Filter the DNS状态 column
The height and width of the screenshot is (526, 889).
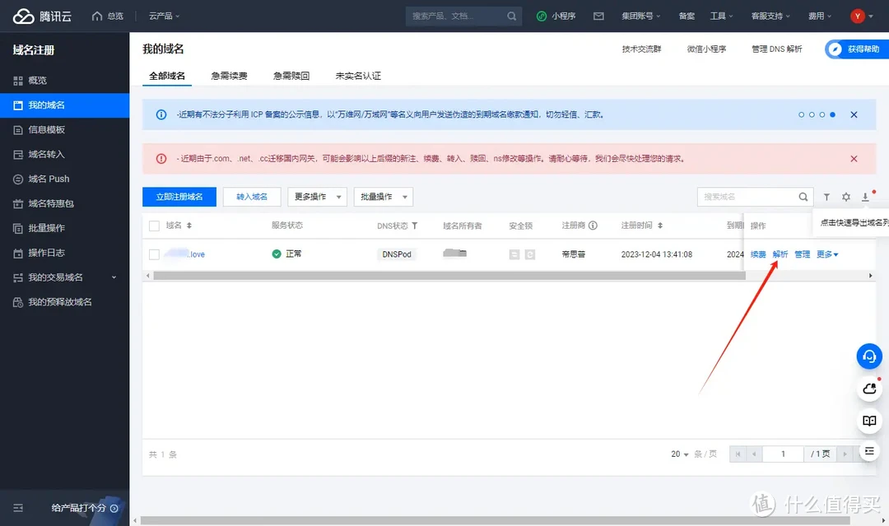(414, 226)
